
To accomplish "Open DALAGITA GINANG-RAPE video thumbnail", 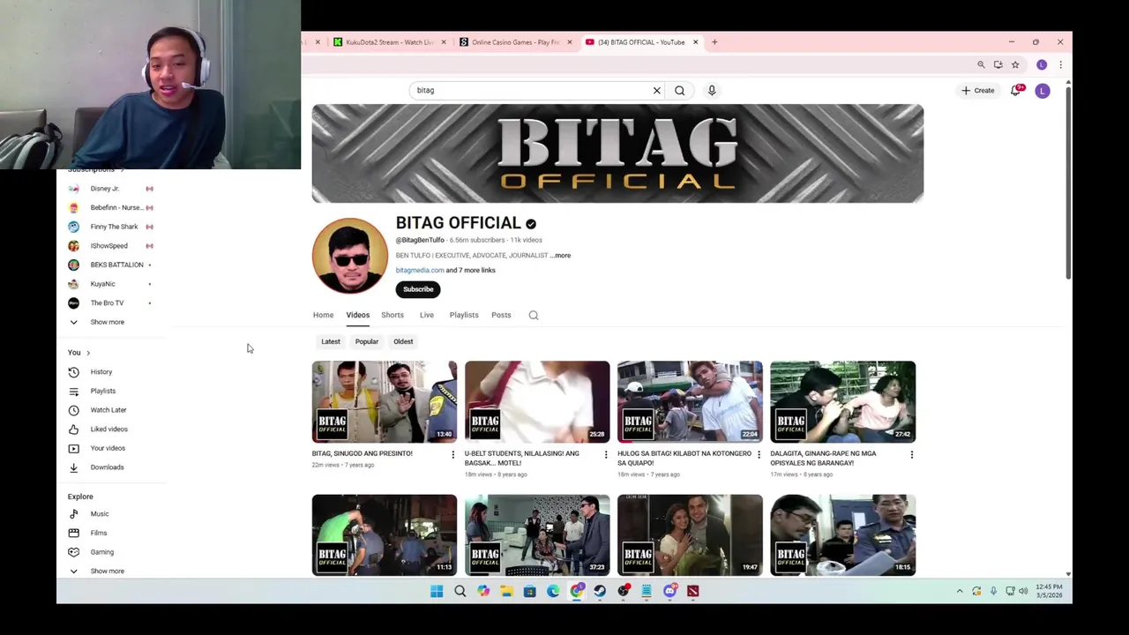I will (842, 401).
